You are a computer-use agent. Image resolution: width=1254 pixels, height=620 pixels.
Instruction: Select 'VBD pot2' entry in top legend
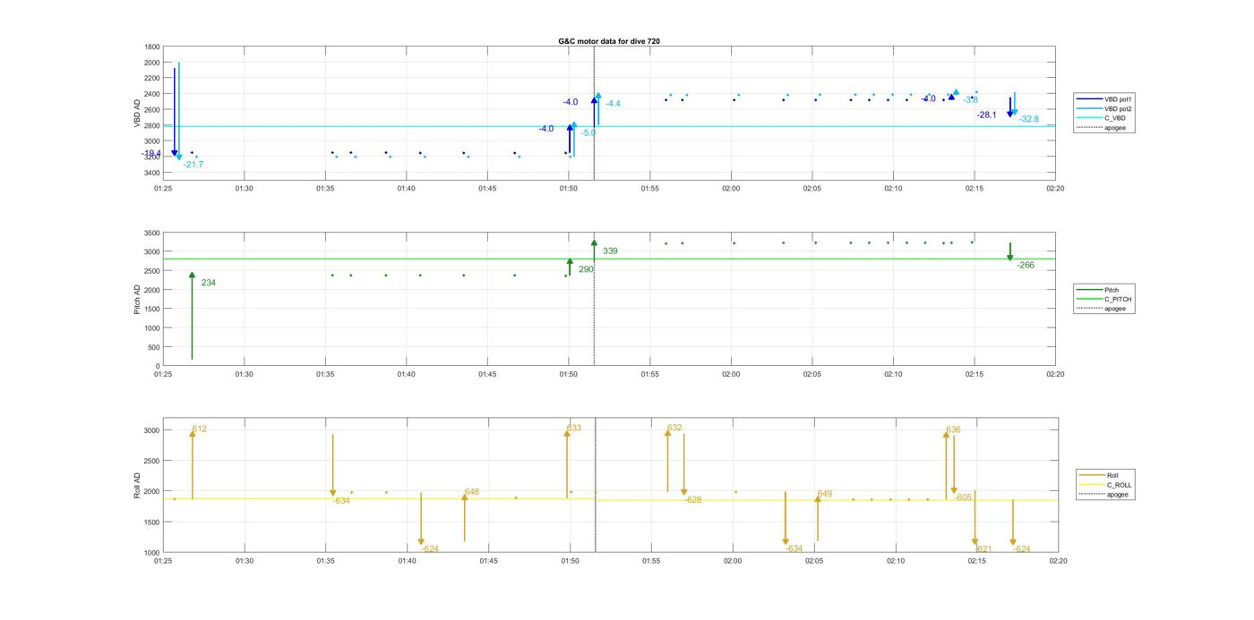click(1104, 108)
